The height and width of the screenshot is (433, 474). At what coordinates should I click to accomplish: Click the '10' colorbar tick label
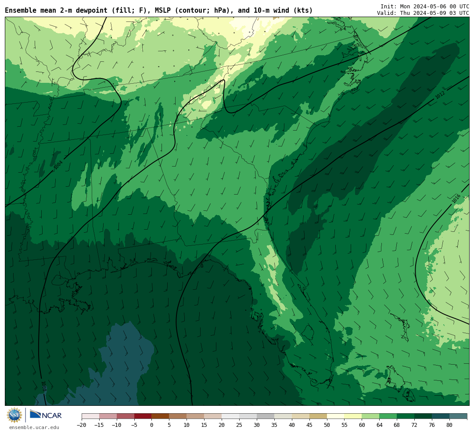point(187,425)
